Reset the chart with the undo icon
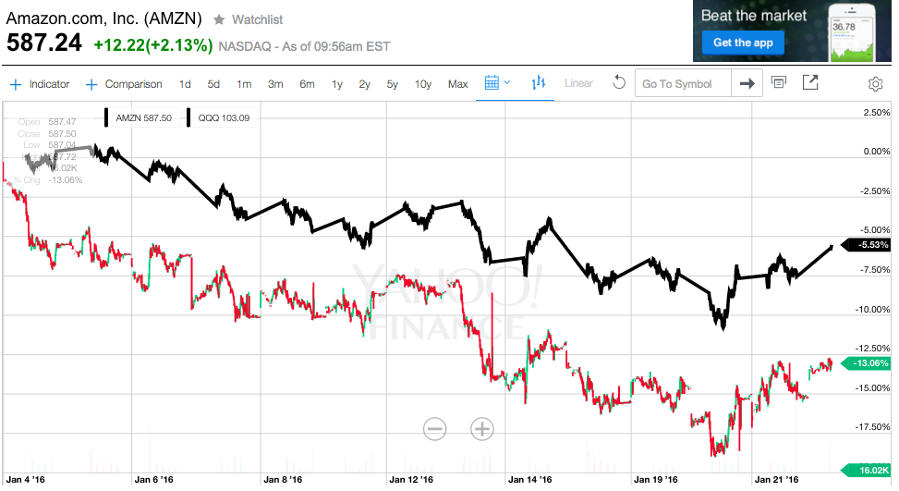This screenshot has height=491, width=899. tap(619, 82)
